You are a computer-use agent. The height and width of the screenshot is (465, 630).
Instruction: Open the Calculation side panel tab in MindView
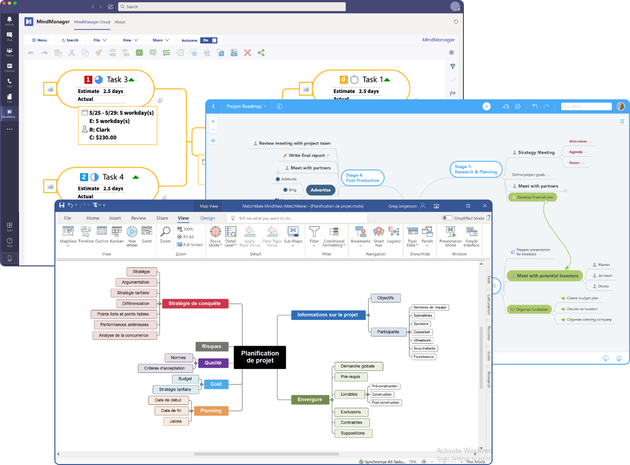pyautogui.click(x=489, y=305)
